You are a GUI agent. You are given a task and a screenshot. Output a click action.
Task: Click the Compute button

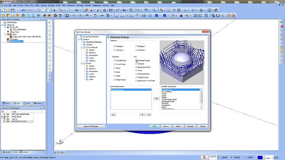(190, 126)
